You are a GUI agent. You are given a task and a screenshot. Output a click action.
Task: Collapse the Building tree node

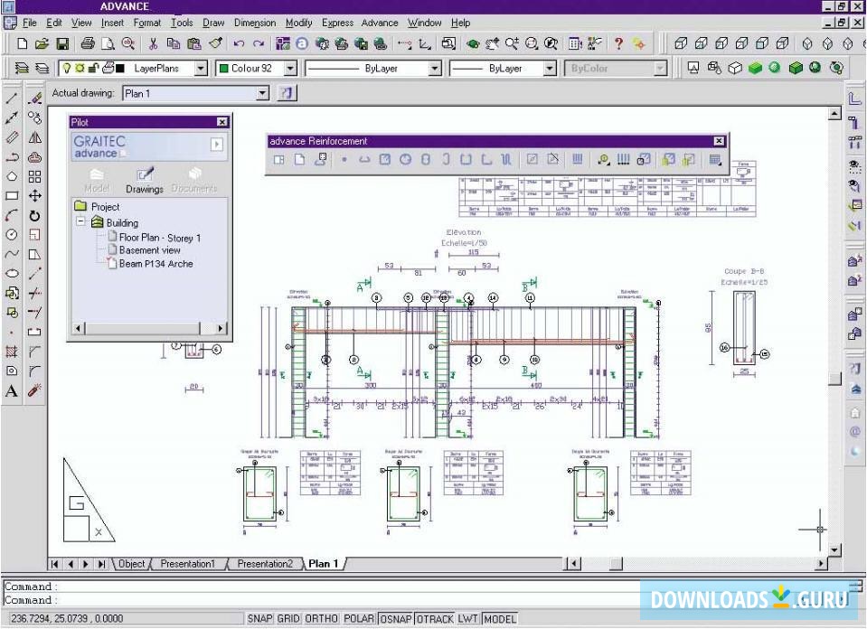[x=80, y=221]
